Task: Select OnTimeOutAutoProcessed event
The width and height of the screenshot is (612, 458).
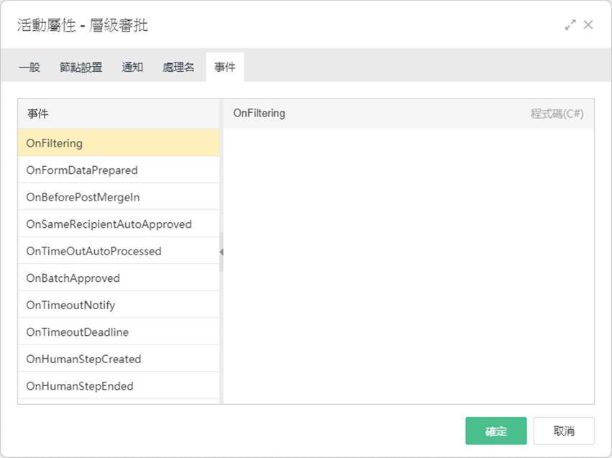Action: [x=119, y=251]
